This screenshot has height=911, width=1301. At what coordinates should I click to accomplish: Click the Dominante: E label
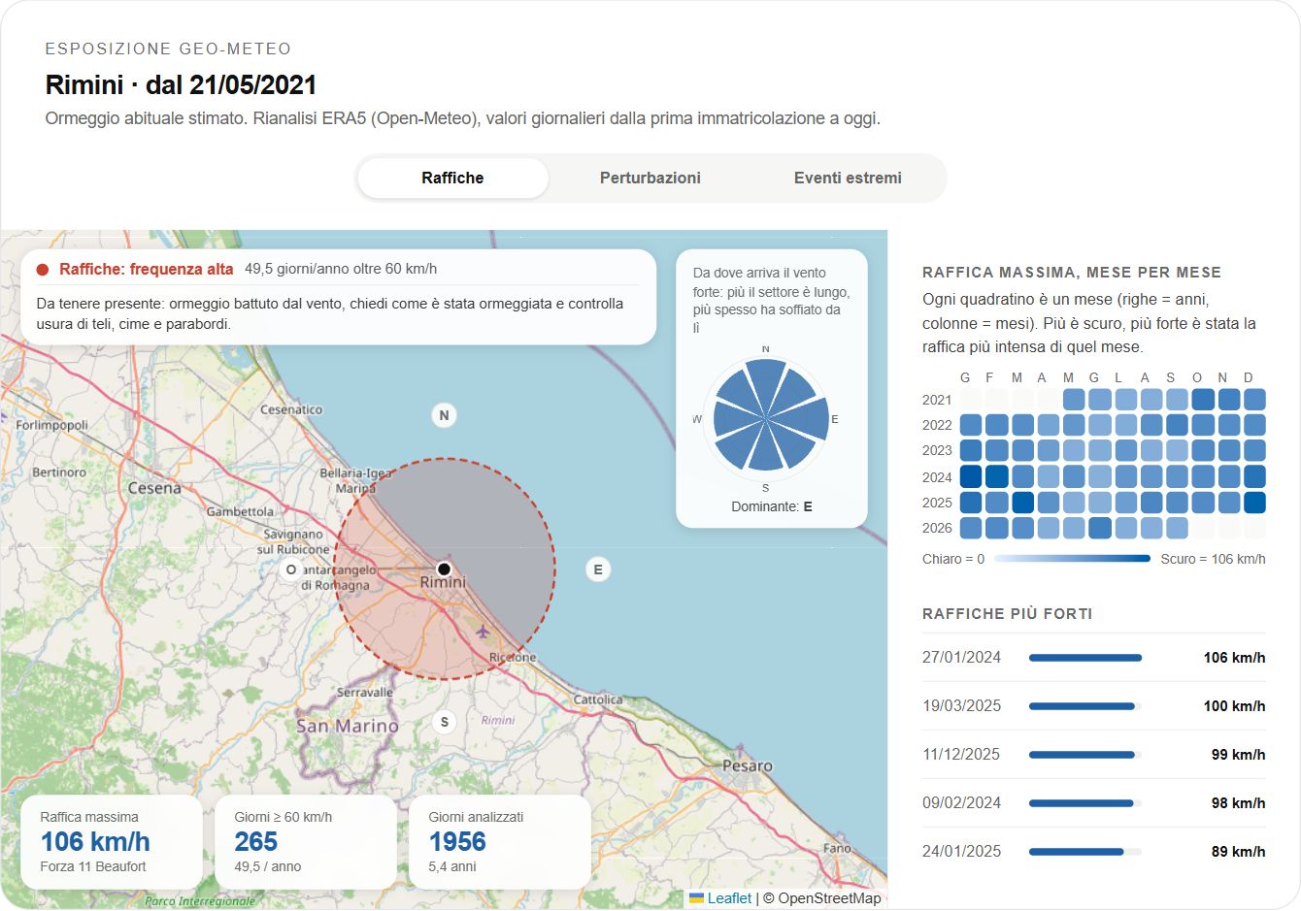point(772,506)
